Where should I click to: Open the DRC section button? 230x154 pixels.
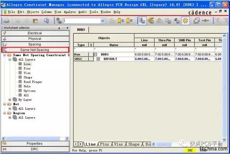click(35, 149)
